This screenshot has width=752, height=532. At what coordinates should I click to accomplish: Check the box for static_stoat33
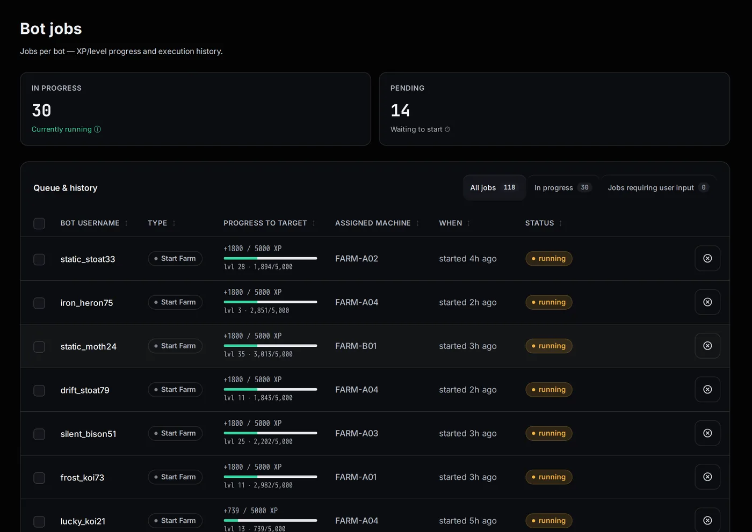click(39, 259)
